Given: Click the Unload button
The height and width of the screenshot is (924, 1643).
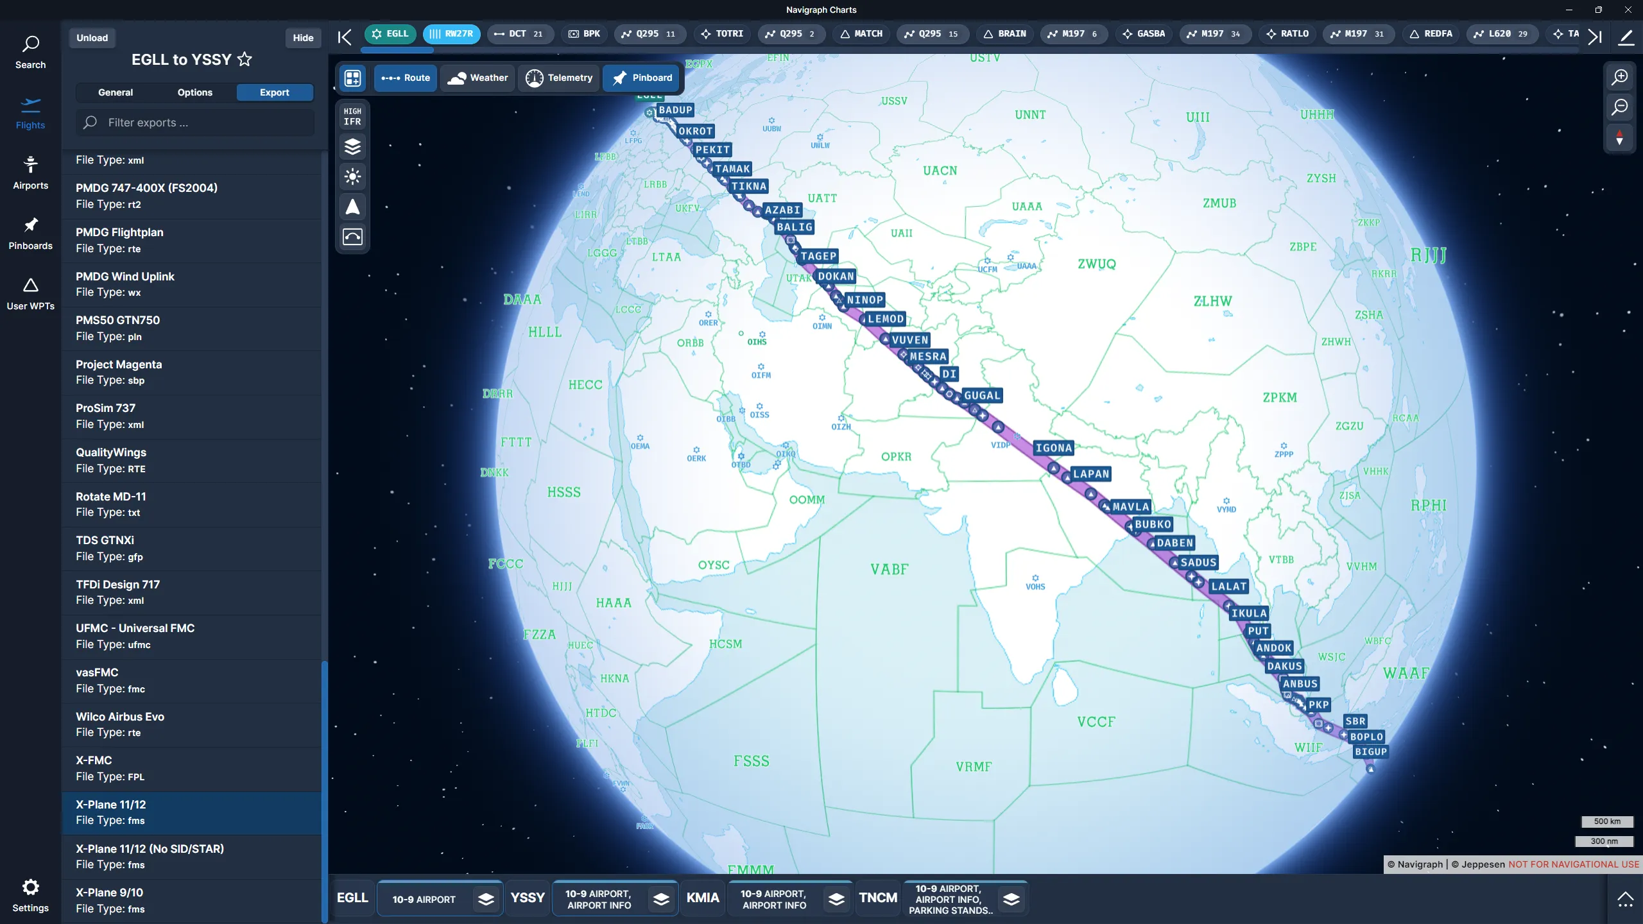Looking at the screenshot, I should click(x=92, y=37).
